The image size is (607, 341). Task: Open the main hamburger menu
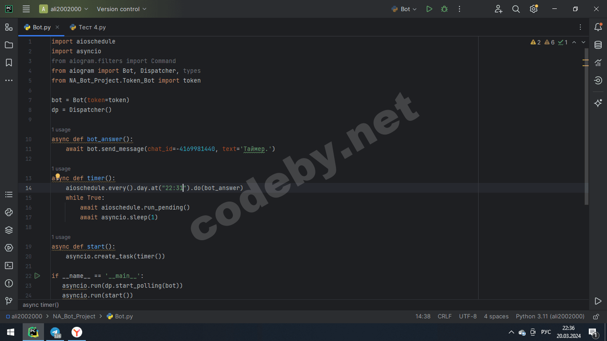click(x=26, y=9)
